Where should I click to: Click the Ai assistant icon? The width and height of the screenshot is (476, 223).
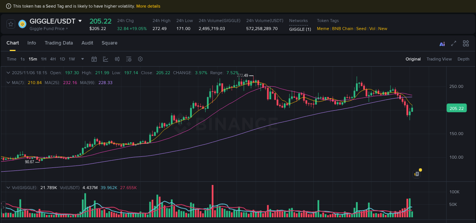pos(442,44)
